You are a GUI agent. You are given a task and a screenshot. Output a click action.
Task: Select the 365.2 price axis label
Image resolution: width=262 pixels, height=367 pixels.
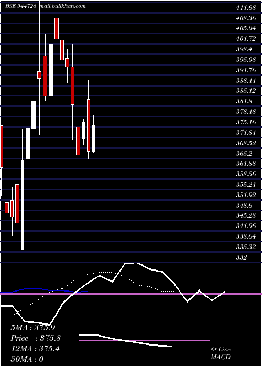(x=244, y=153)
